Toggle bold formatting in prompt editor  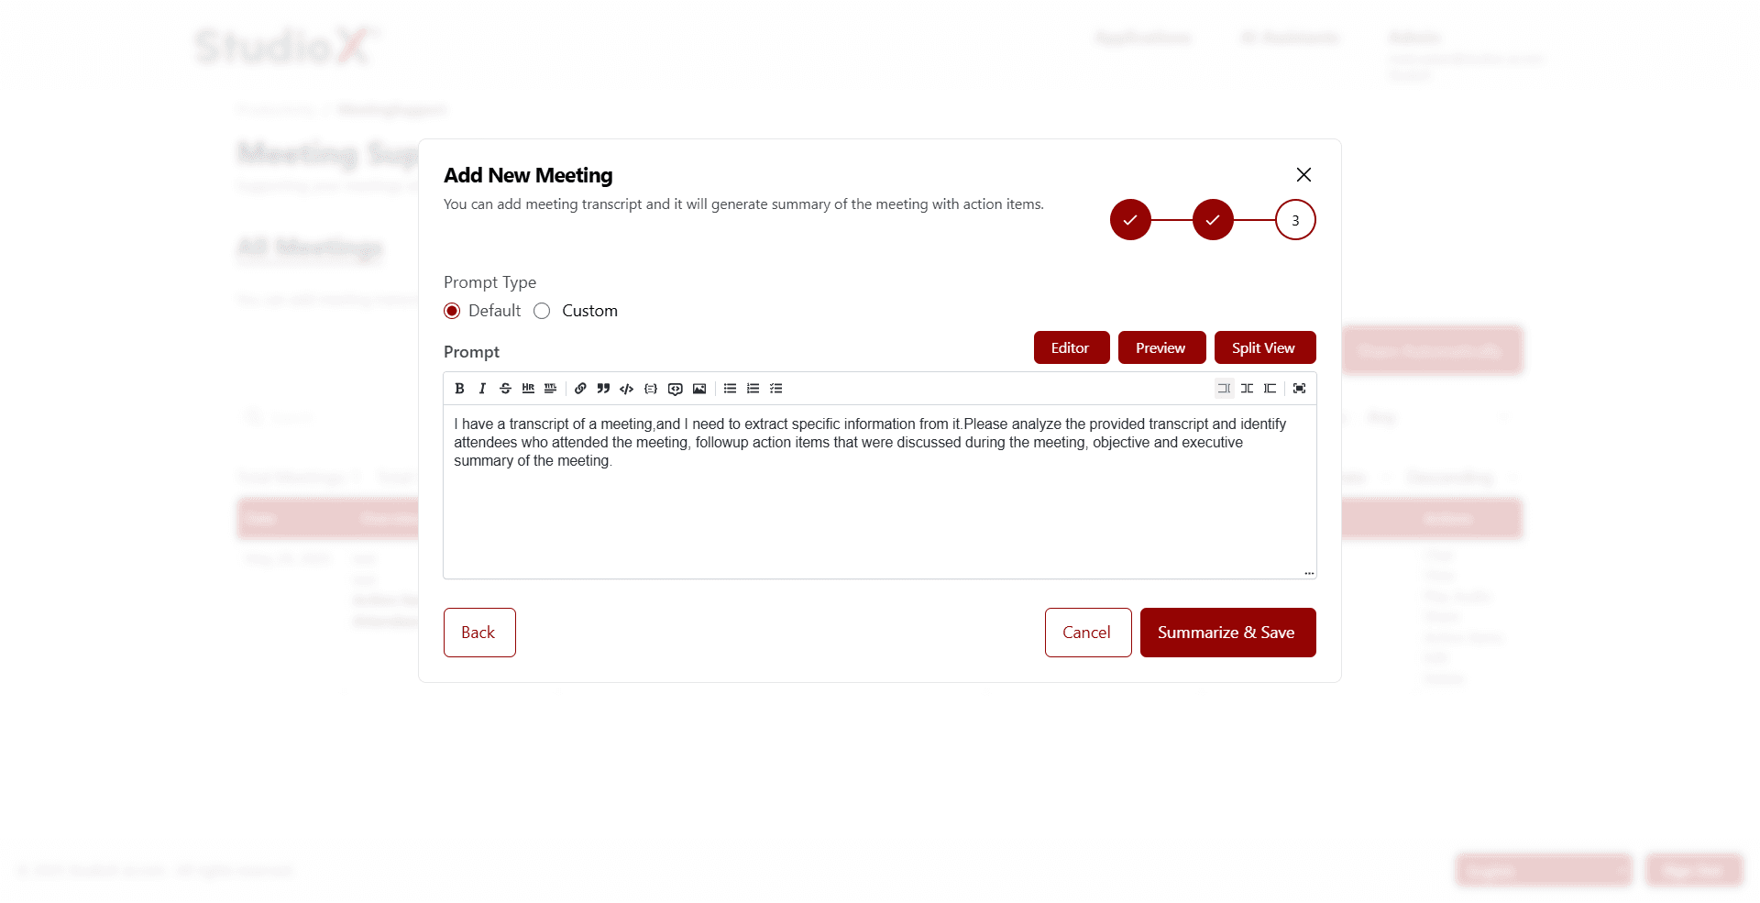(x=459, y=389)
